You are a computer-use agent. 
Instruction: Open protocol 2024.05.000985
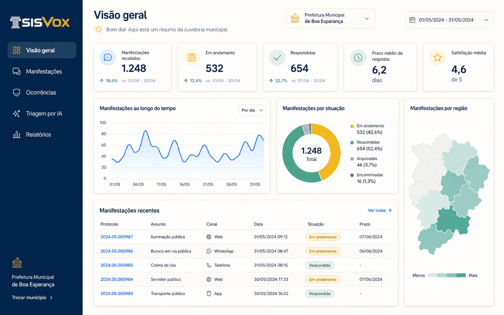click(x=117, y=265)
